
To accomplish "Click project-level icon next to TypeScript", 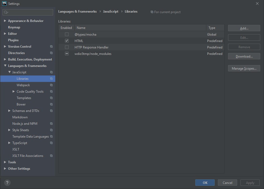I will (51, 143).
